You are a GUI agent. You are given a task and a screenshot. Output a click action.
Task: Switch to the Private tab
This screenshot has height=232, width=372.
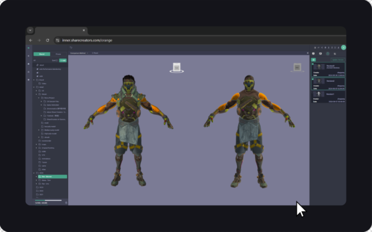pyautogui.click(x=58, y=54)
